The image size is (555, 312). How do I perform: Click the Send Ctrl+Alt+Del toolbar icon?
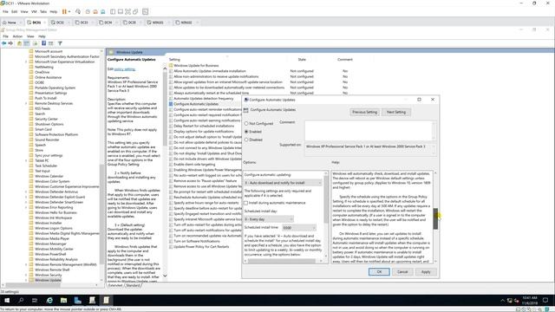click(78, 11)
